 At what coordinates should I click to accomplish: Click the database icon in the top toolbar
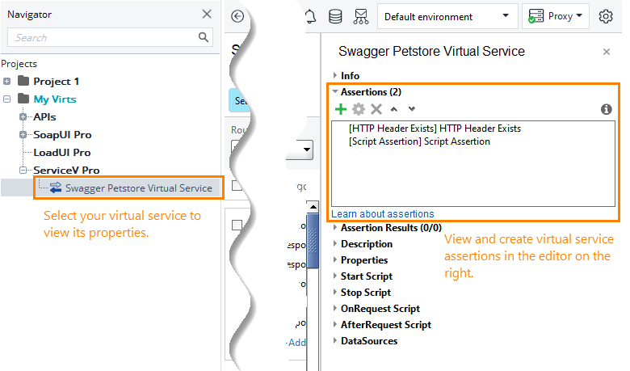(335, 16)
